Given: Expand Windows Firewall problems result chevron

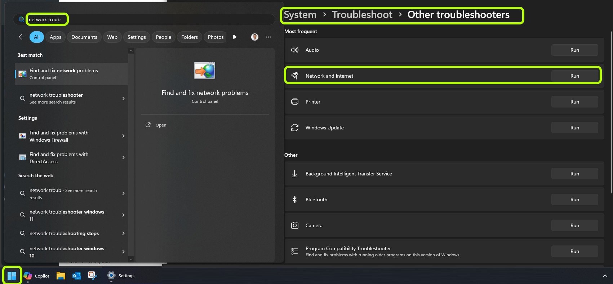Looking at the screenshot, I should tap(123, 136).
